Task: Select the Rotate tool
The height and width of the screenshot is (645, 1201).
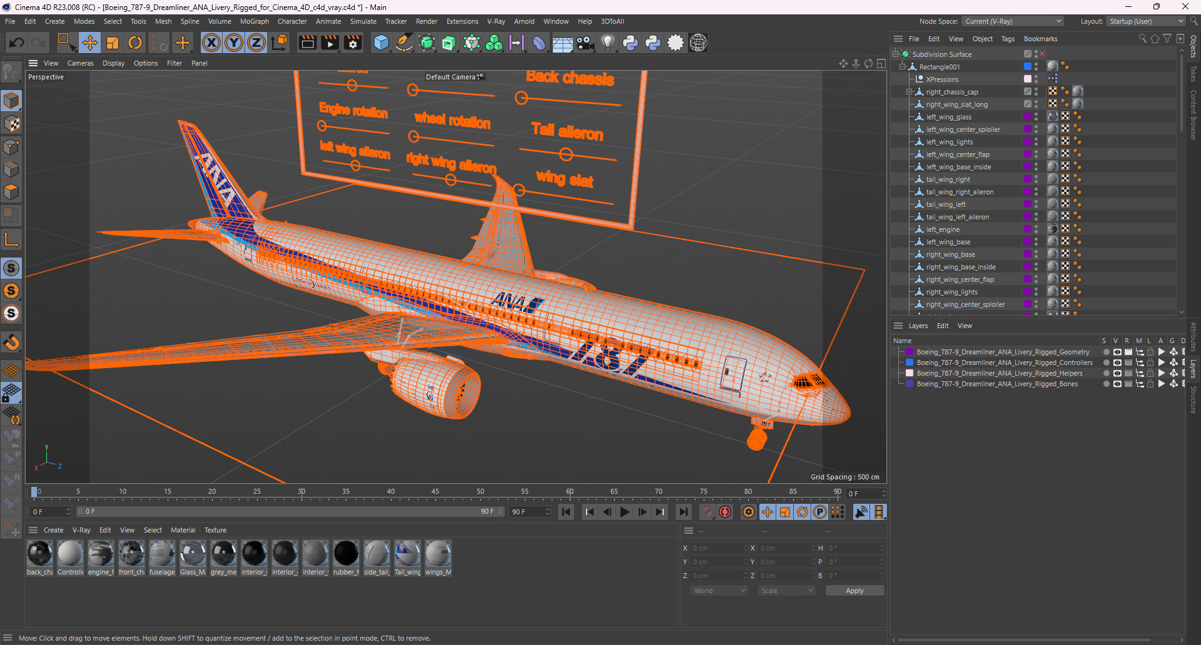Action: tap(135, 42)
